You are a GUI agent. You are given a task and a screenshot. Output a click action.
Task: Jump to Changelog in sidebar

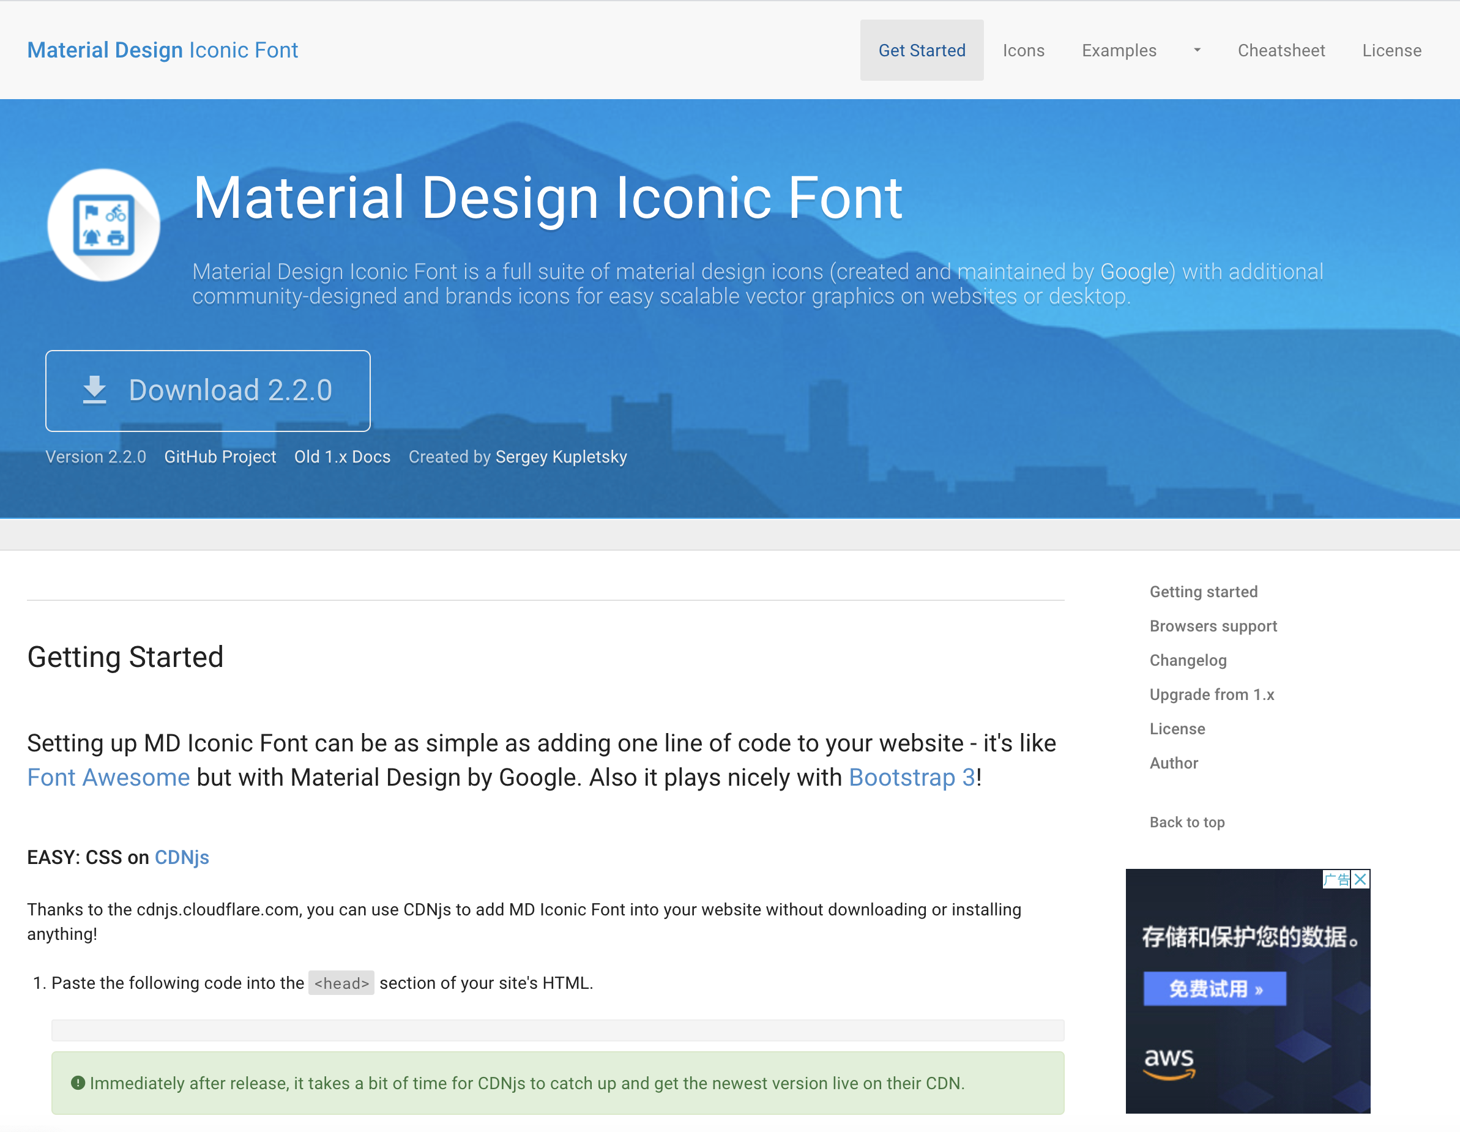click(x=1188, y=660)
